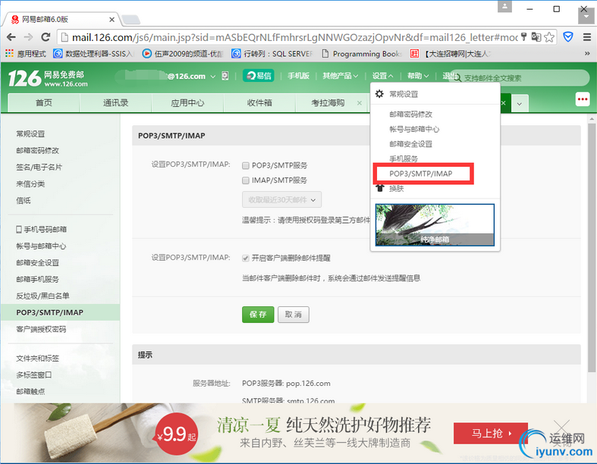
Task: Choose the 纯净邮箱 skin thumbnail
Action: 435,225
